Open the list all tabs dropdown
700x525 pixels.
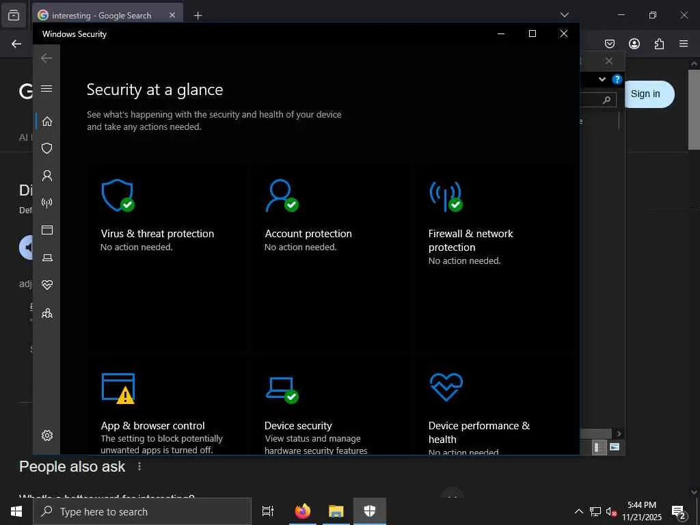(x=564, y=15)
